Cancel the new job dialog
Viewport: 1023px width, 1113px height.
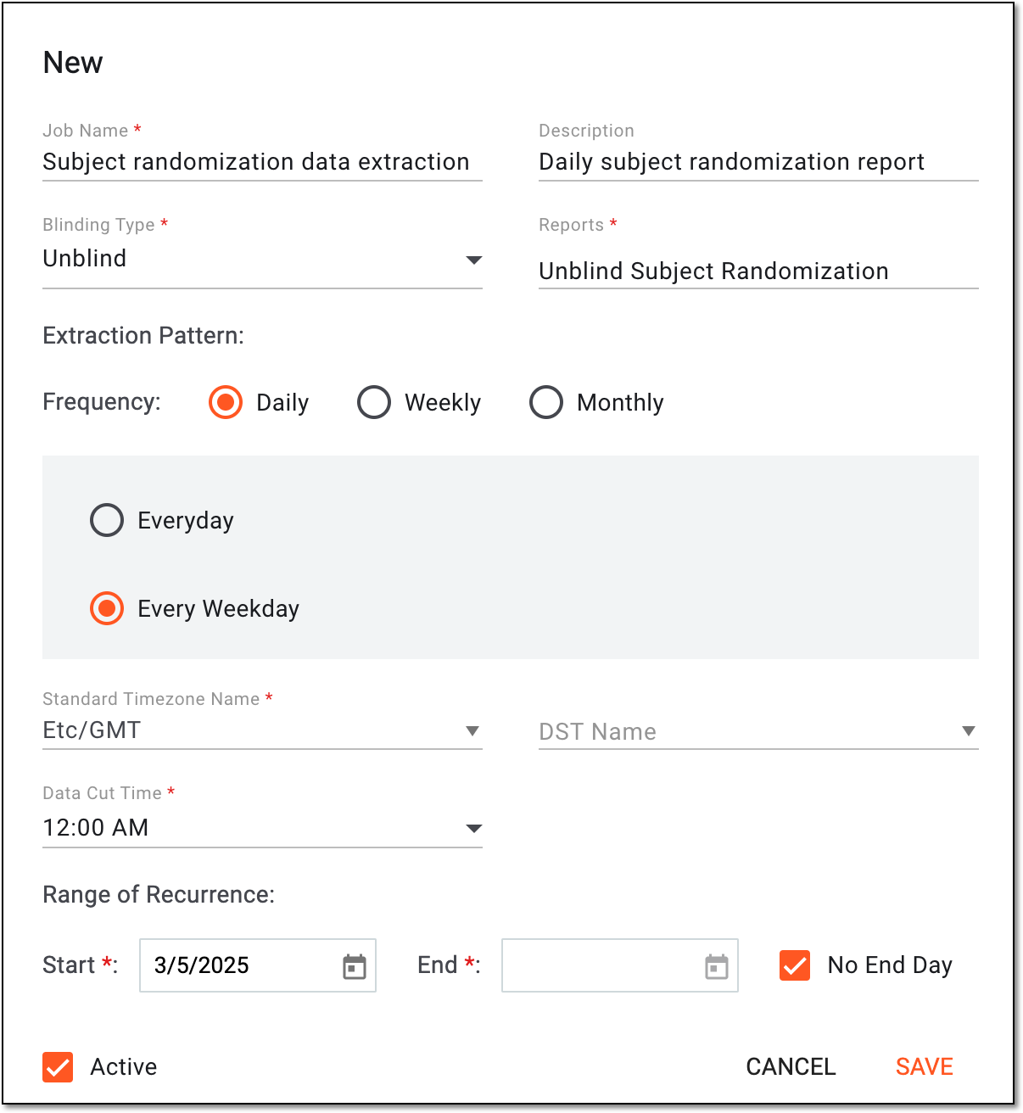[791, 1066]
